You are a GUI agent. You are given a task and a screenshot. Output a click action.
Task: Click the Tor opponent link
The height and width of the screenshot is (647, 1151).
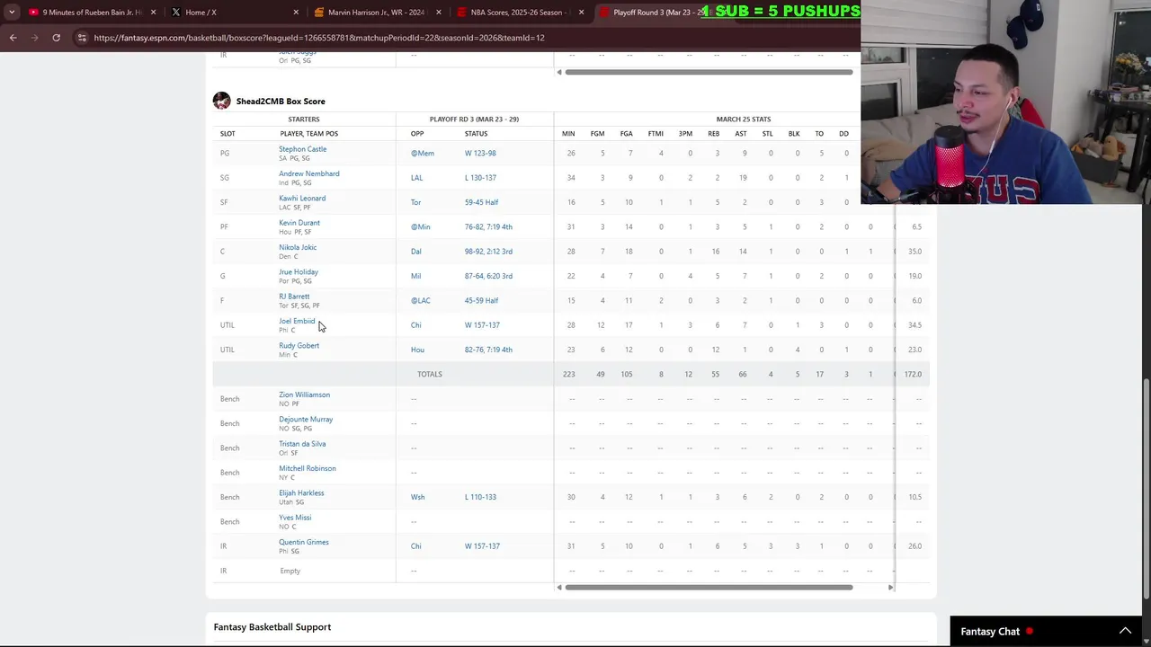click(x=415, y=202)
